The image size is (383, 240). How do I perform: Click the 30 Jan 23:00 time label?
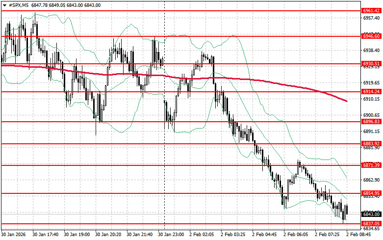tap(173, 235)
